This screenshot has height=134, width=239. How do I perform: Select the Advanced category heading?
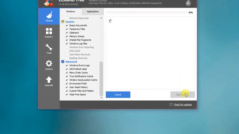[x=71, y=62]
